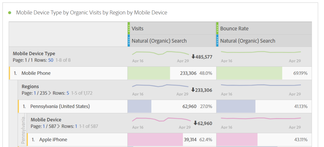This screenshot has width=324, height=147.
Task: Click the sort arrow next to 233,306 Regions total
Action: click(193, 90)
